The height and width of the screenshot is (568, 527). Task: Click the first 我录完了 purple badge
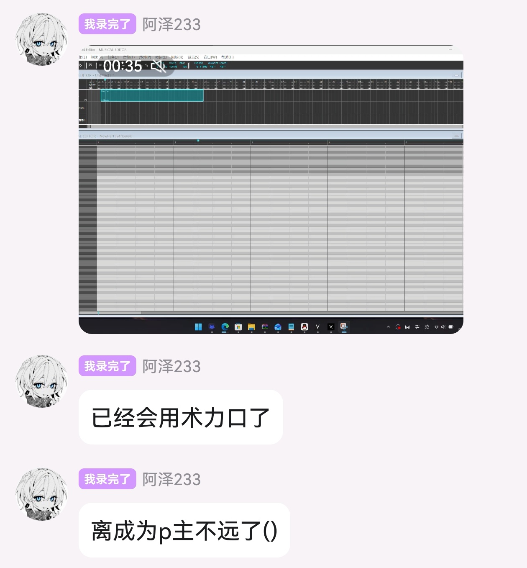point(107,24)
